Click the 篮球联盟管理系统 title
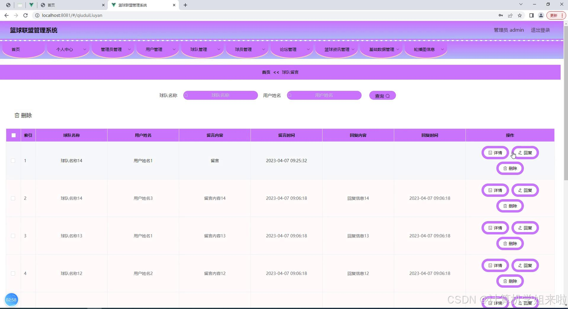Image resolution: width=568 pixels, height=309 pixels. point(34,30)
